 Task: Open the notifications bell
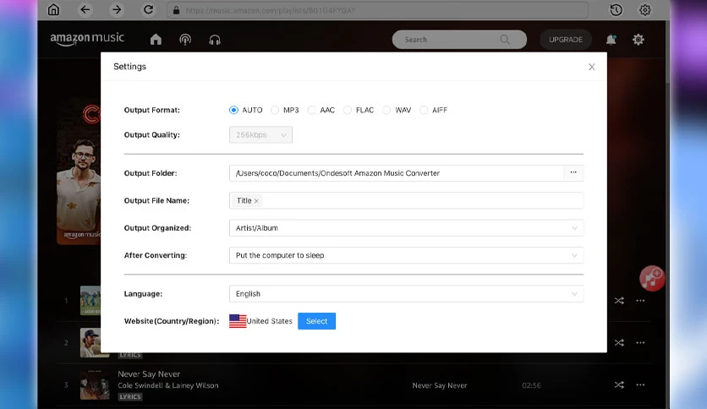click(x=611, y=40)
